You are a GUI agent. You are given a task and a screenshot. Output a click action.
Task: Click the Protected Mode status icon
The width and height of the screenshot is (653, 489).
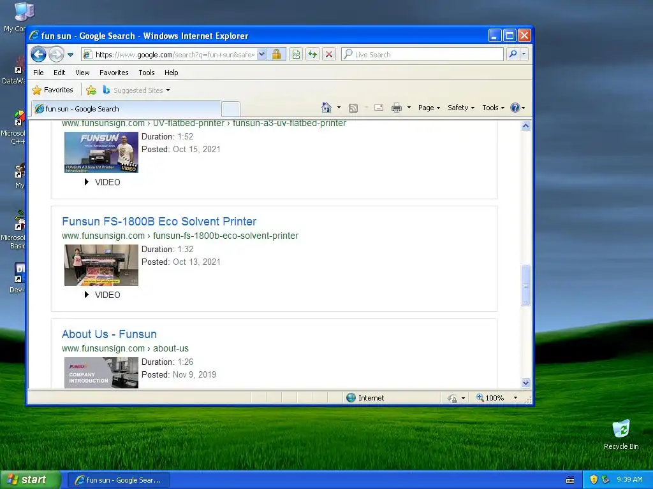[x=452, y=399]
